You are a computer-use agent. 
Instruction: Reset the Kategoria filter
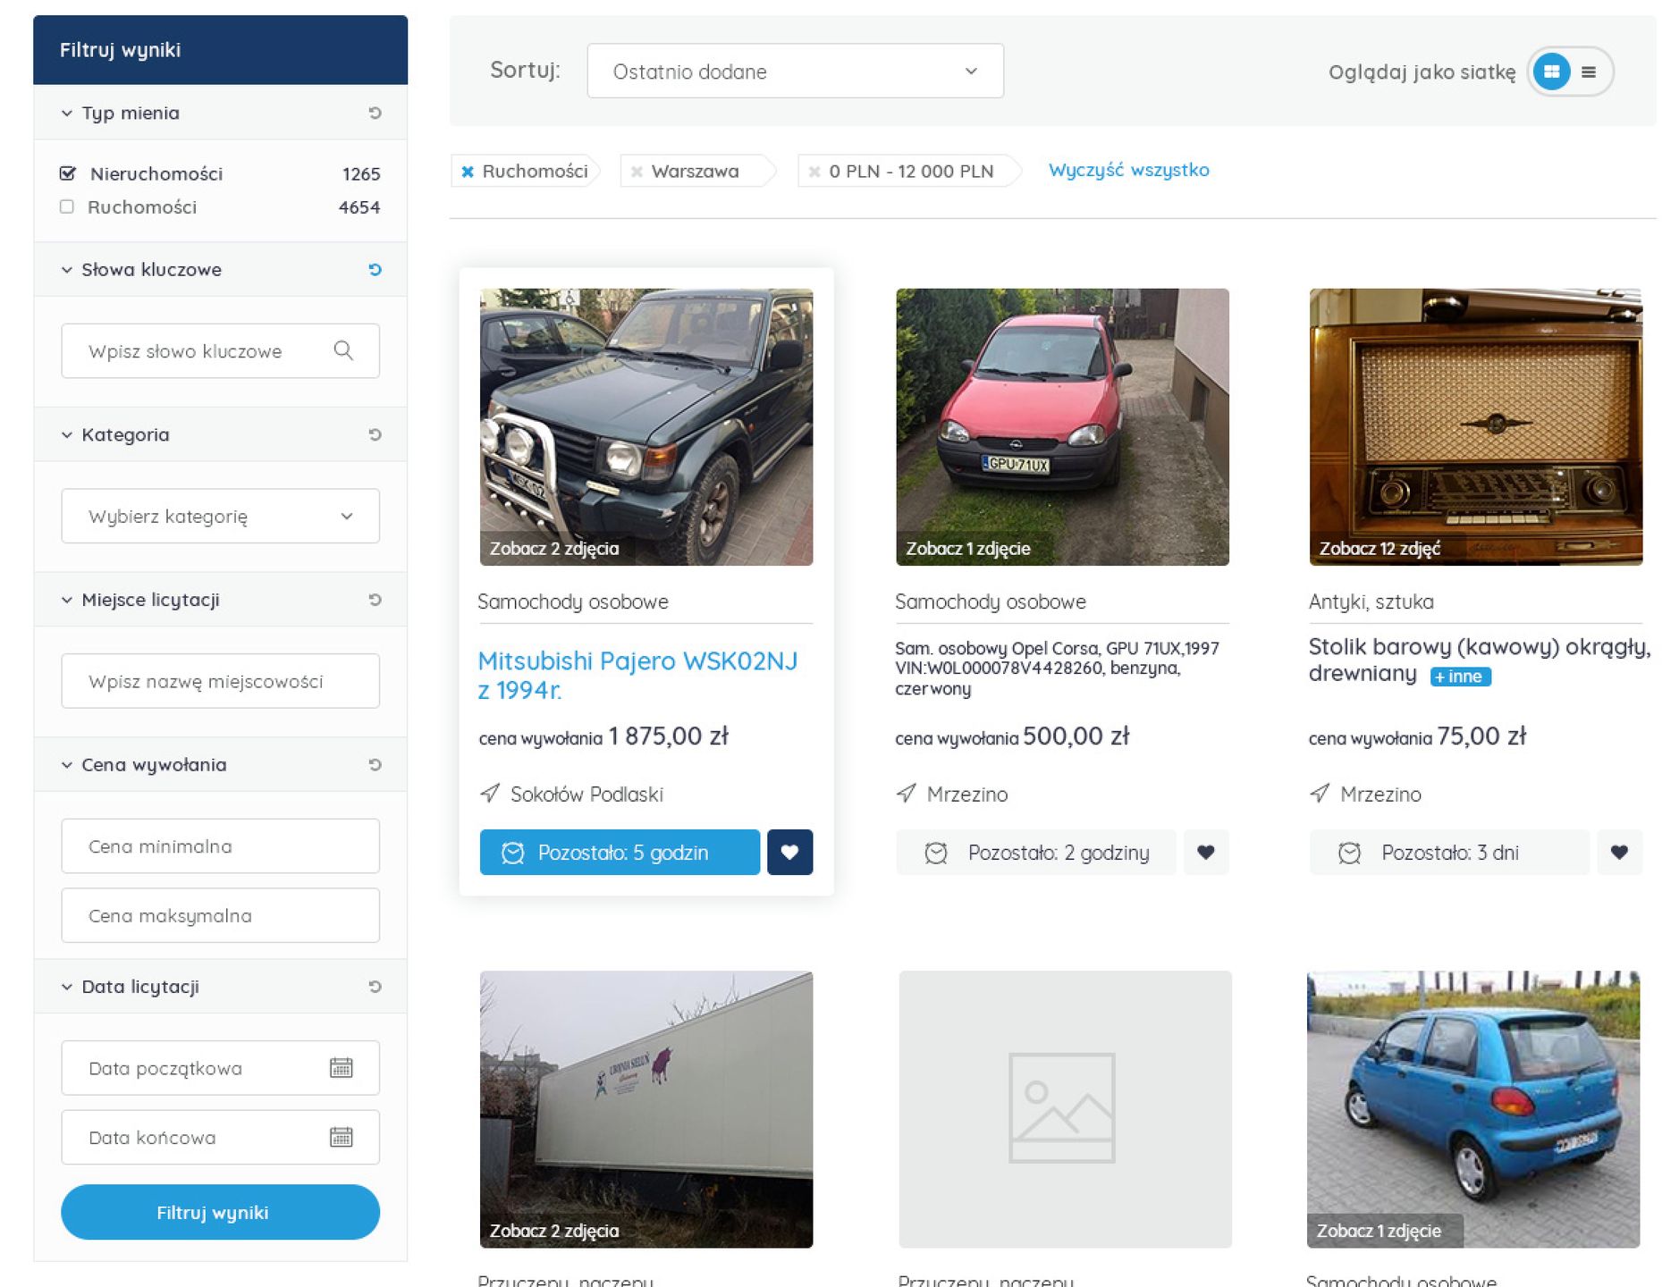point(375,434)
